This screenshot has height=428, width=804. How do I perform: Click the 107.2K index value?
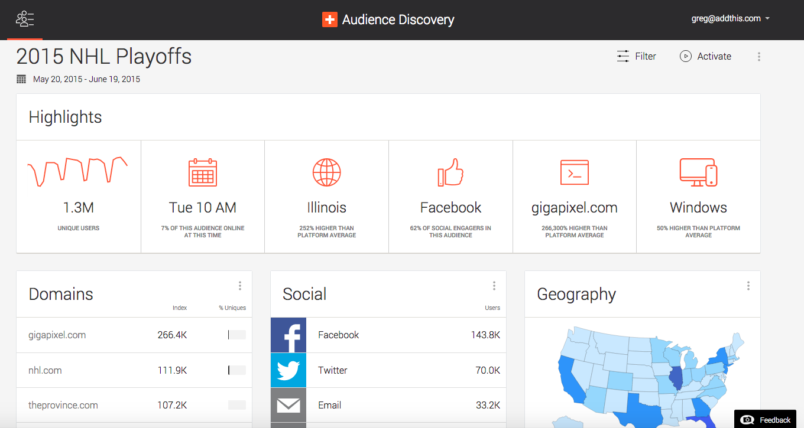click(173, 405)
